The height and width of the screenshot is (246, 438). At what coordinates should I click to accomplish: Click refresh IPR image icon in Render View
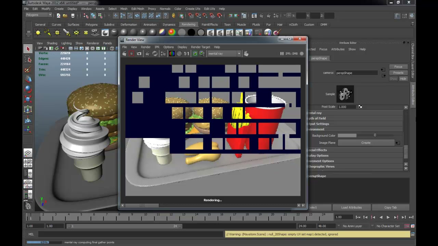pyautogui.click(x=155, y=54)
